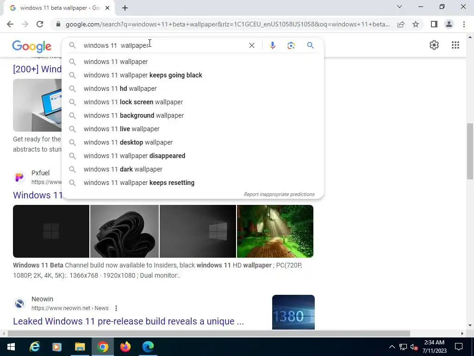The width and height of the screenshot is (474, 356).
Task: Choose suggestion "windows 11 hd wallpaper"
Action: [193, 89]
